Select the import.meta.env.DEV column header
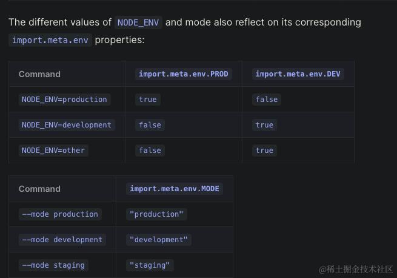Viewport: 397px width, 278px height. pos(298,74)
